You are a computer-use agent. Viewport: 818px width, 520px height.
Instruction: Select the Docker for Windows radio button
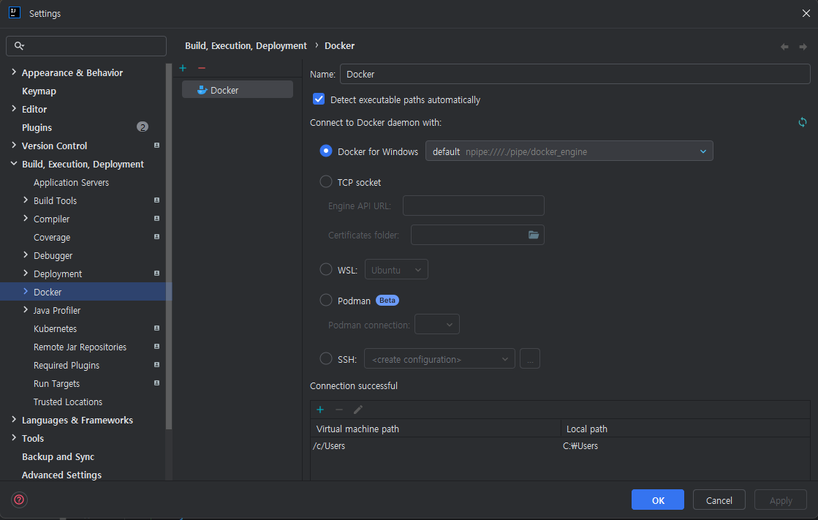326,151
